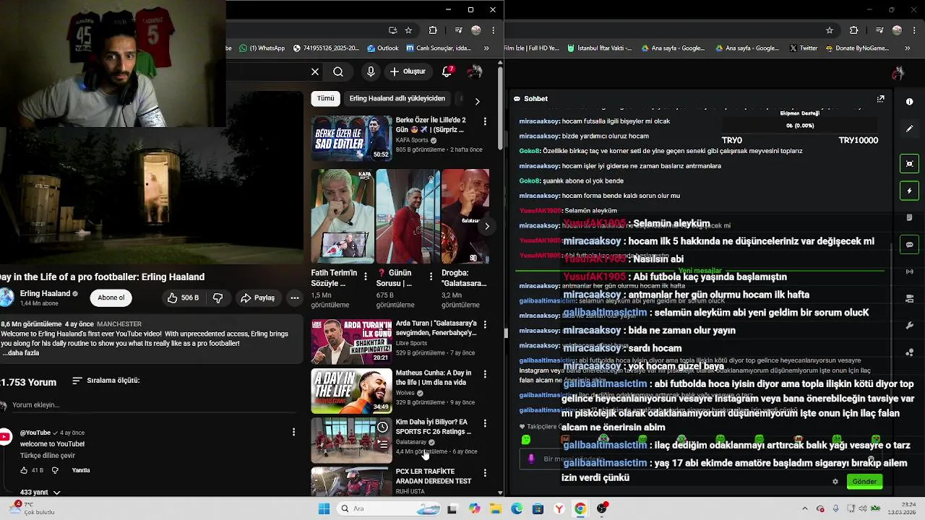
Task: Open the Sıralama ölçütü sort dropdown
Action: tap(106, 381)
